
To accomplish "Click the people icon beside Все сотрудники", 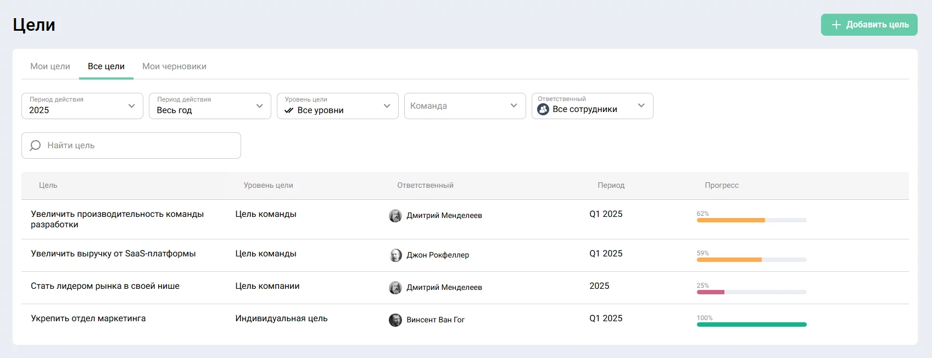I will (x=543, y=109).
